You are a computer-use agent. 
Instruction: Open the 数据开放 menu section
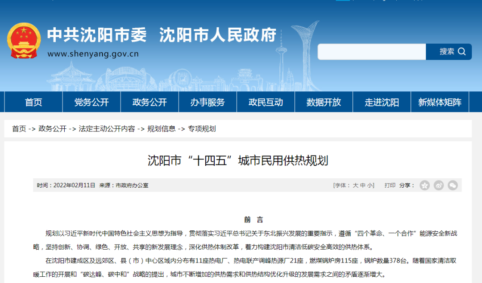(324, 102)
